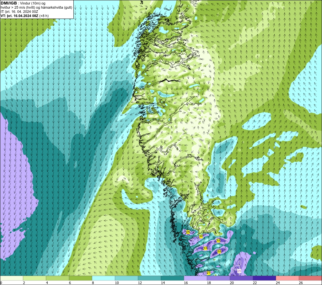Click the scale value 20
The height and width of the screenshot is (285, 322).
(x=232, y=283)
